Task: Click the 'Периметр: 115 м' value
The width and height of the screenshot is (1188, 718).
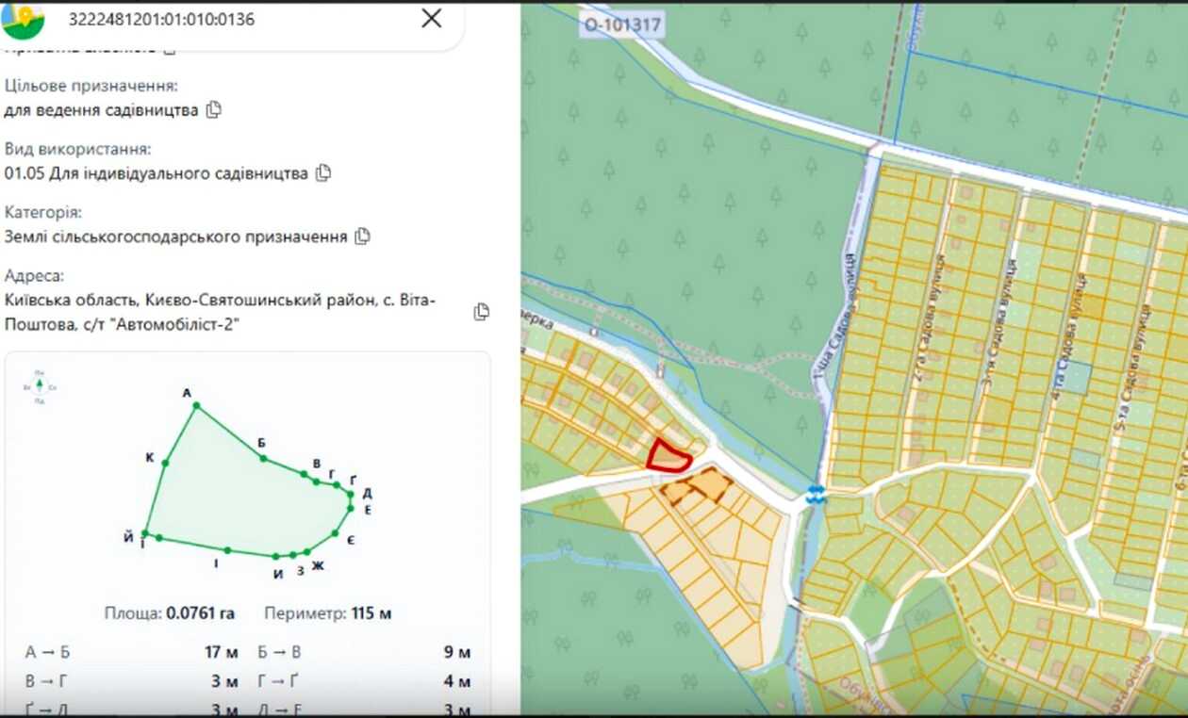Action: pyautogui.click(x=328, y=613)
